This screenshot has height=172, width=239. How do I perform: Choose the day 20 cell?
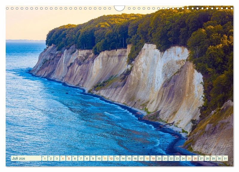159,158
